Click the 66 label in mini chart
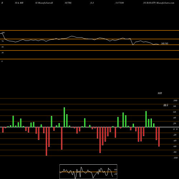 pos(116,170)
